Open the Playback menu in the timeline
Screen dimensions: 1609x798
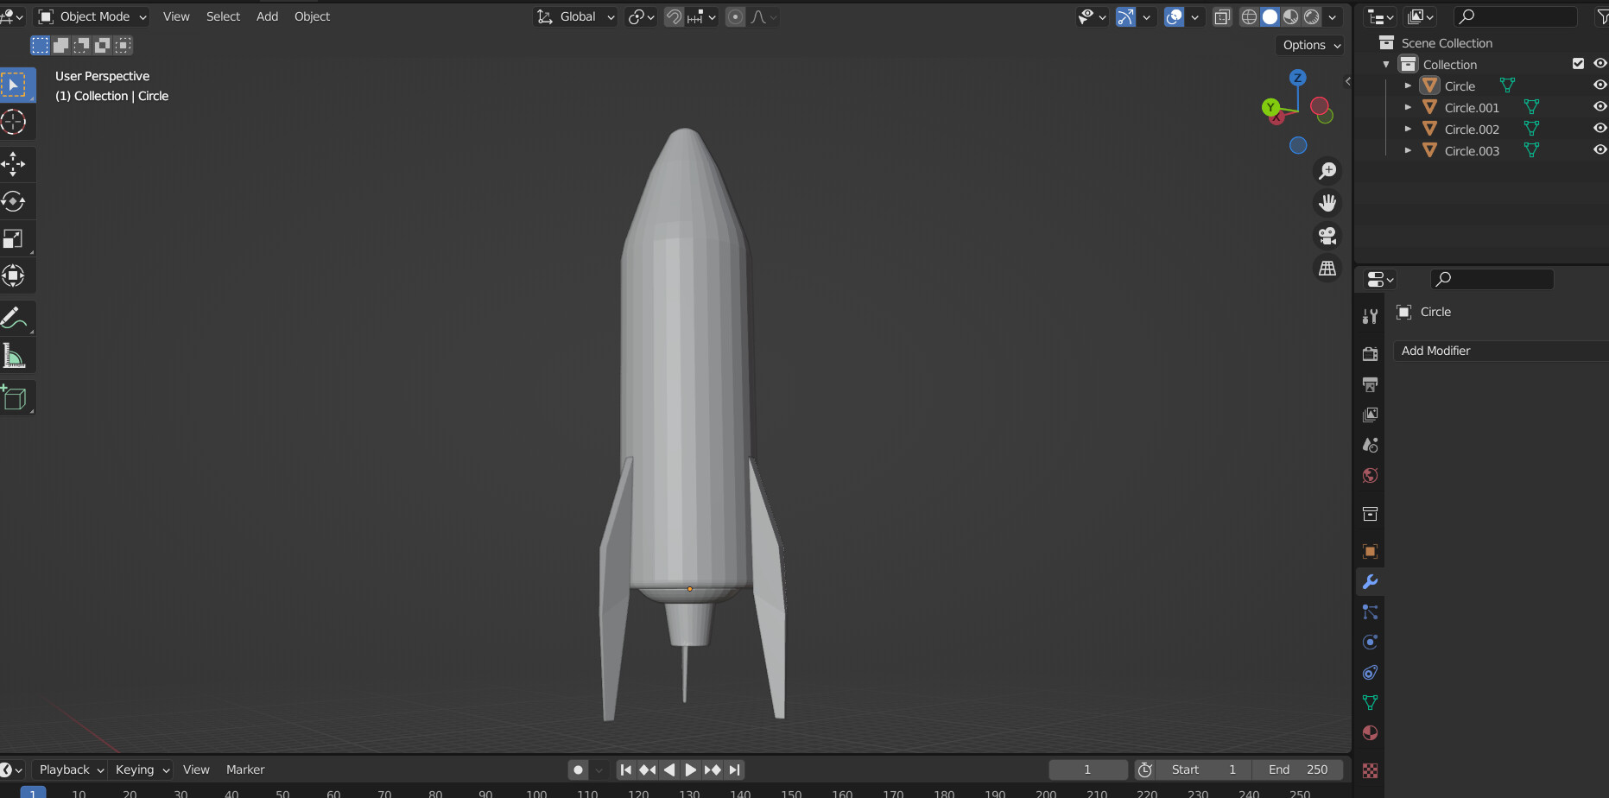coord(69,769)
